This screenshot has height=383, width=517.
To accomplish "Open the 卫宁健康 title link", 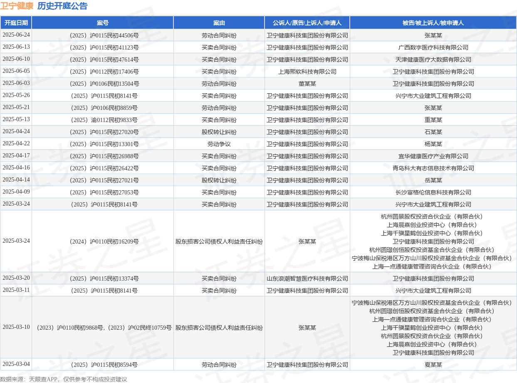I will [17, 6].
